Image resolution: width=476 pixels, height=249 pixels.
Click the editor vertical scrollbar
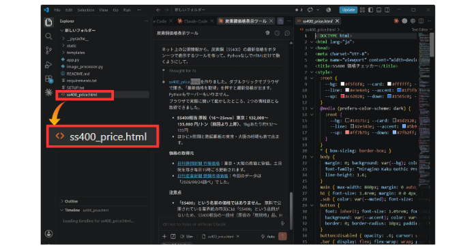[x=432, y=44]
